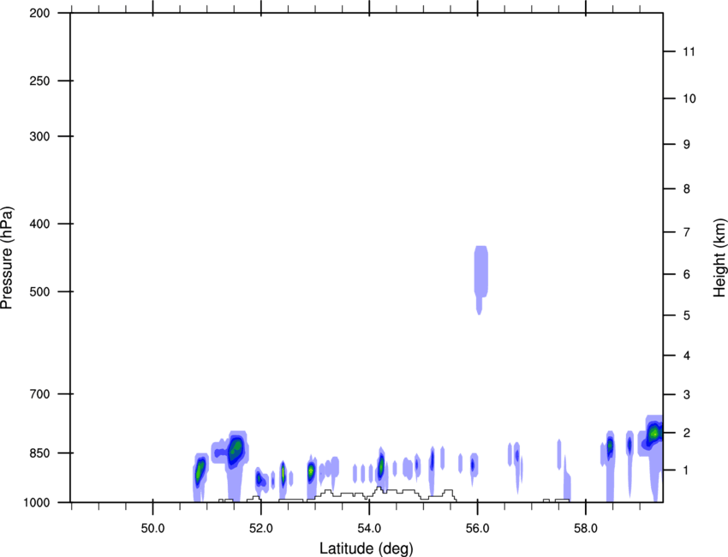Click the 52.0 latitude tick label
Viewport: 728px width, 557px height.
pyautogui.click(x=261, y=529)
